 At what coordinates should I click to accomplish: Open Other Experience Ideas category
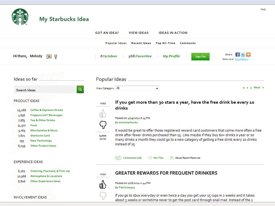(x=45, y=181)
